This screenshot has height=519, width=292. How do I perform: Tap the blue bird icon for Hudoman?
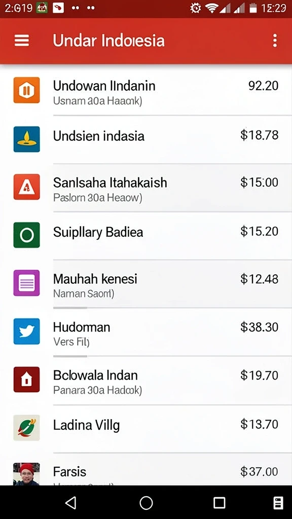[26, 331]
